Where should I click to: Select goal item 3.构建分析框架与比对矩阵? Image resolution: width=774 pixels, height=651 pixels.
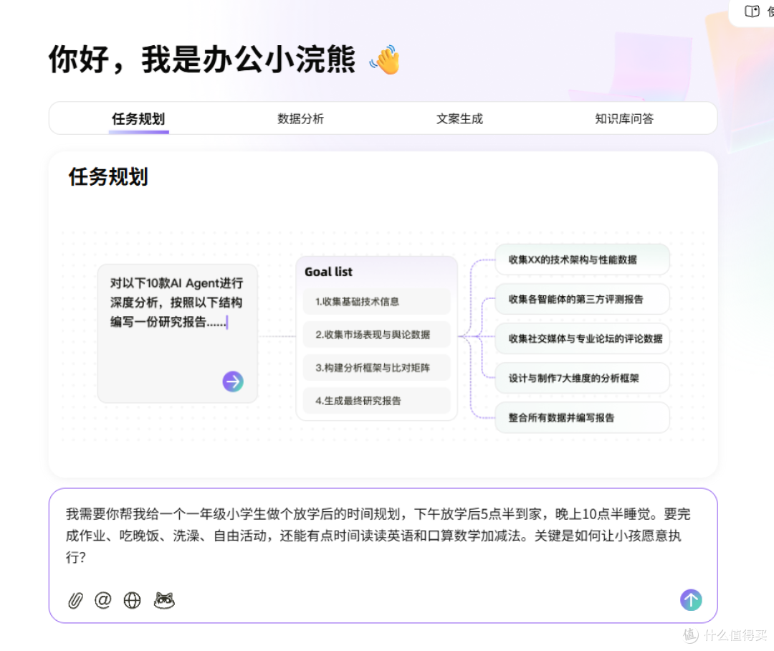click(x=377, y=368)
